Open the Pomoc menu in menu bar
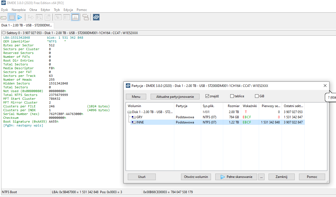 point(82,10)
